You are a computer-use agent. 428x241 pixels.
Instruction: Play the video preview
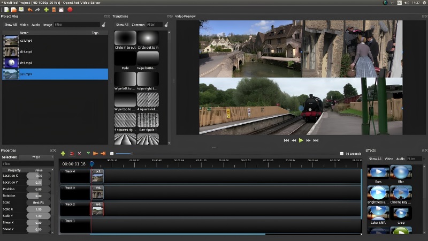click(x=301, y=140)
